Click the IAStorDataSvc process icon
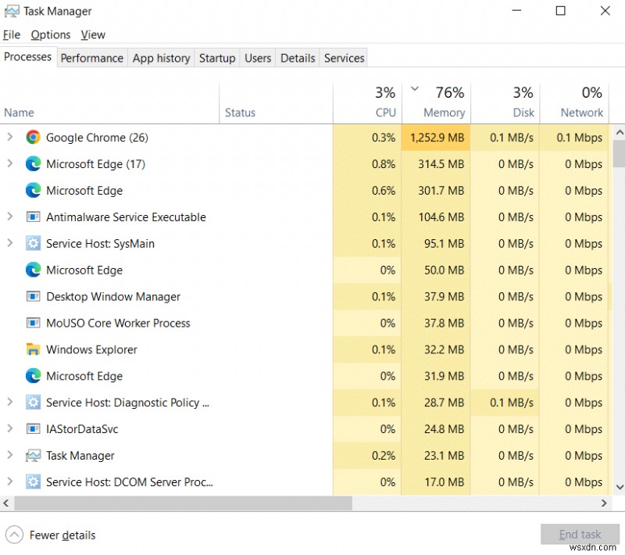 (33, 429)
